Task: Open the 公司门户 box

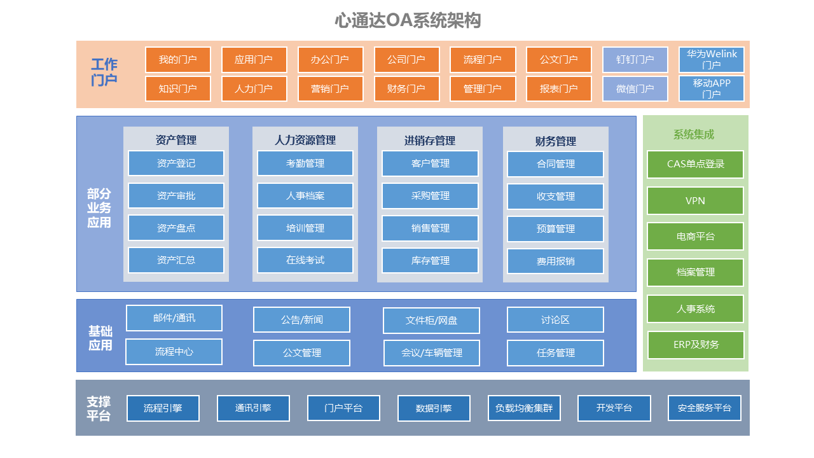Action: point(407,60)
